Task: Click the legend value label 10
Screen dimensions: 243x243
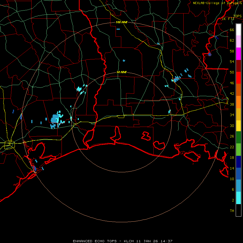Action: coord(232,179)
